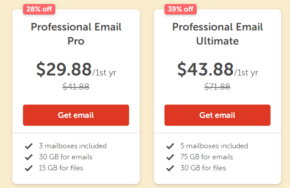This screenshot has width=290, height=188.
Task: Click the 75 GB for emails text
Action: point(206,157)
